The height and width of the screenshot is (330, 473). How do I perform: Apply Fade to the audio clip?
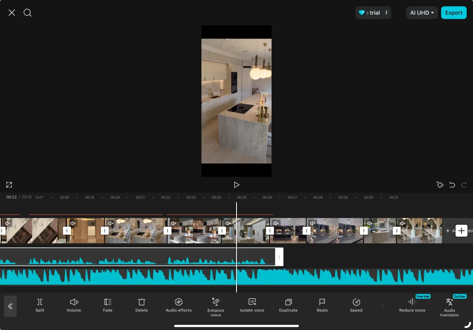108,305
